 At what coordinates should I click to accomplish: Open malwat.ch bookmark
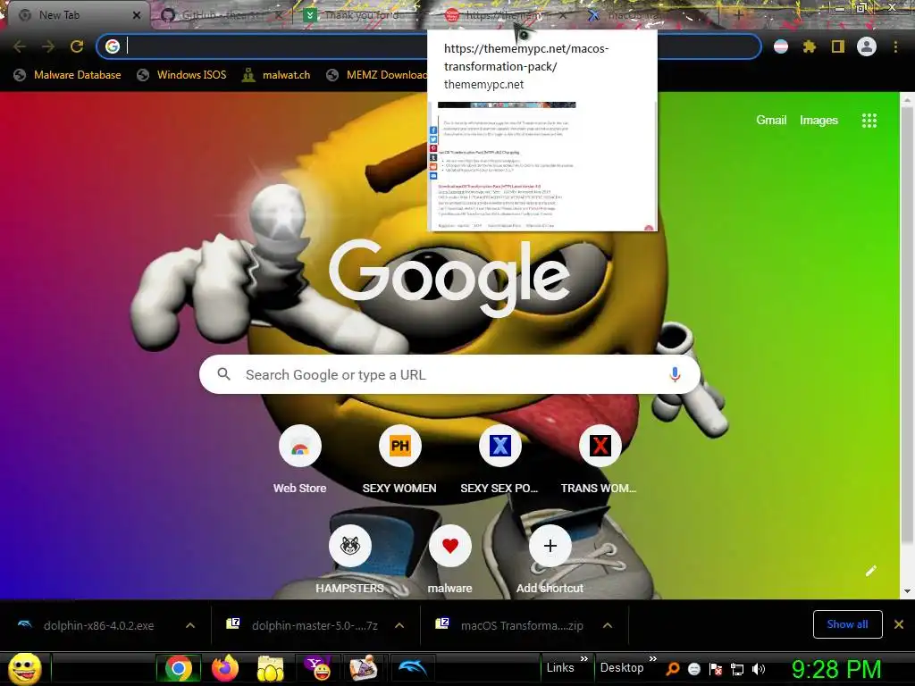pyautogui.click(x=276, y=75)
